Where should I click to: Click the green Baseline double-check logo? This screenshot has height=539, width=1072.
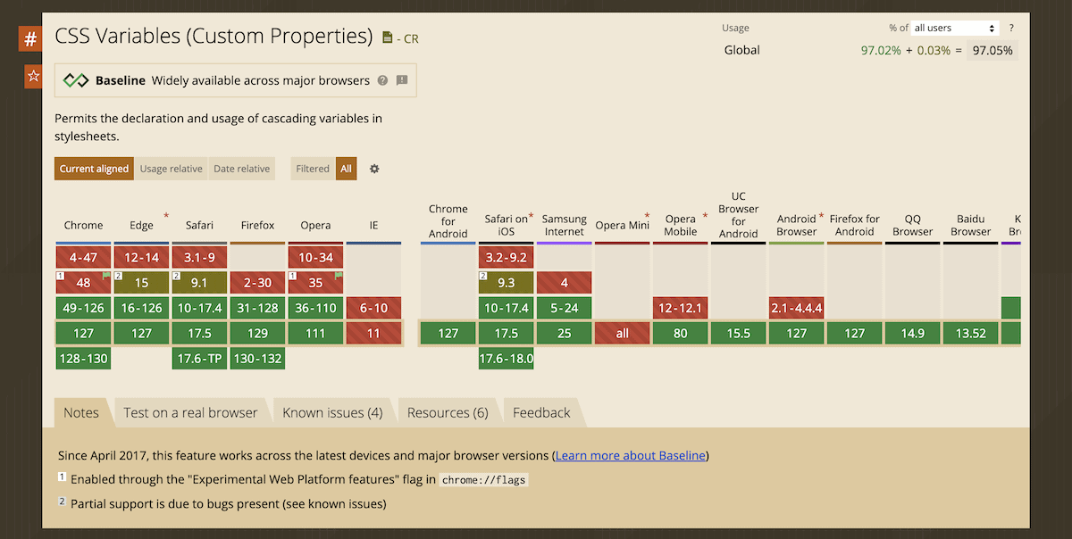point(77,80)
